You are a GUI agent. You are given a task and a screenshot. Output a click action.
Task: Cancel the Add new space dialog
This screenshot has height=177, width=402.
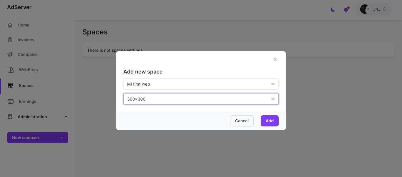[x=242, y=121]
